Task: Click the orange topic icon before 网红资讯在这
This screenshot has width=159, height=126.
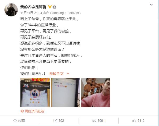Action: point(22,111)
